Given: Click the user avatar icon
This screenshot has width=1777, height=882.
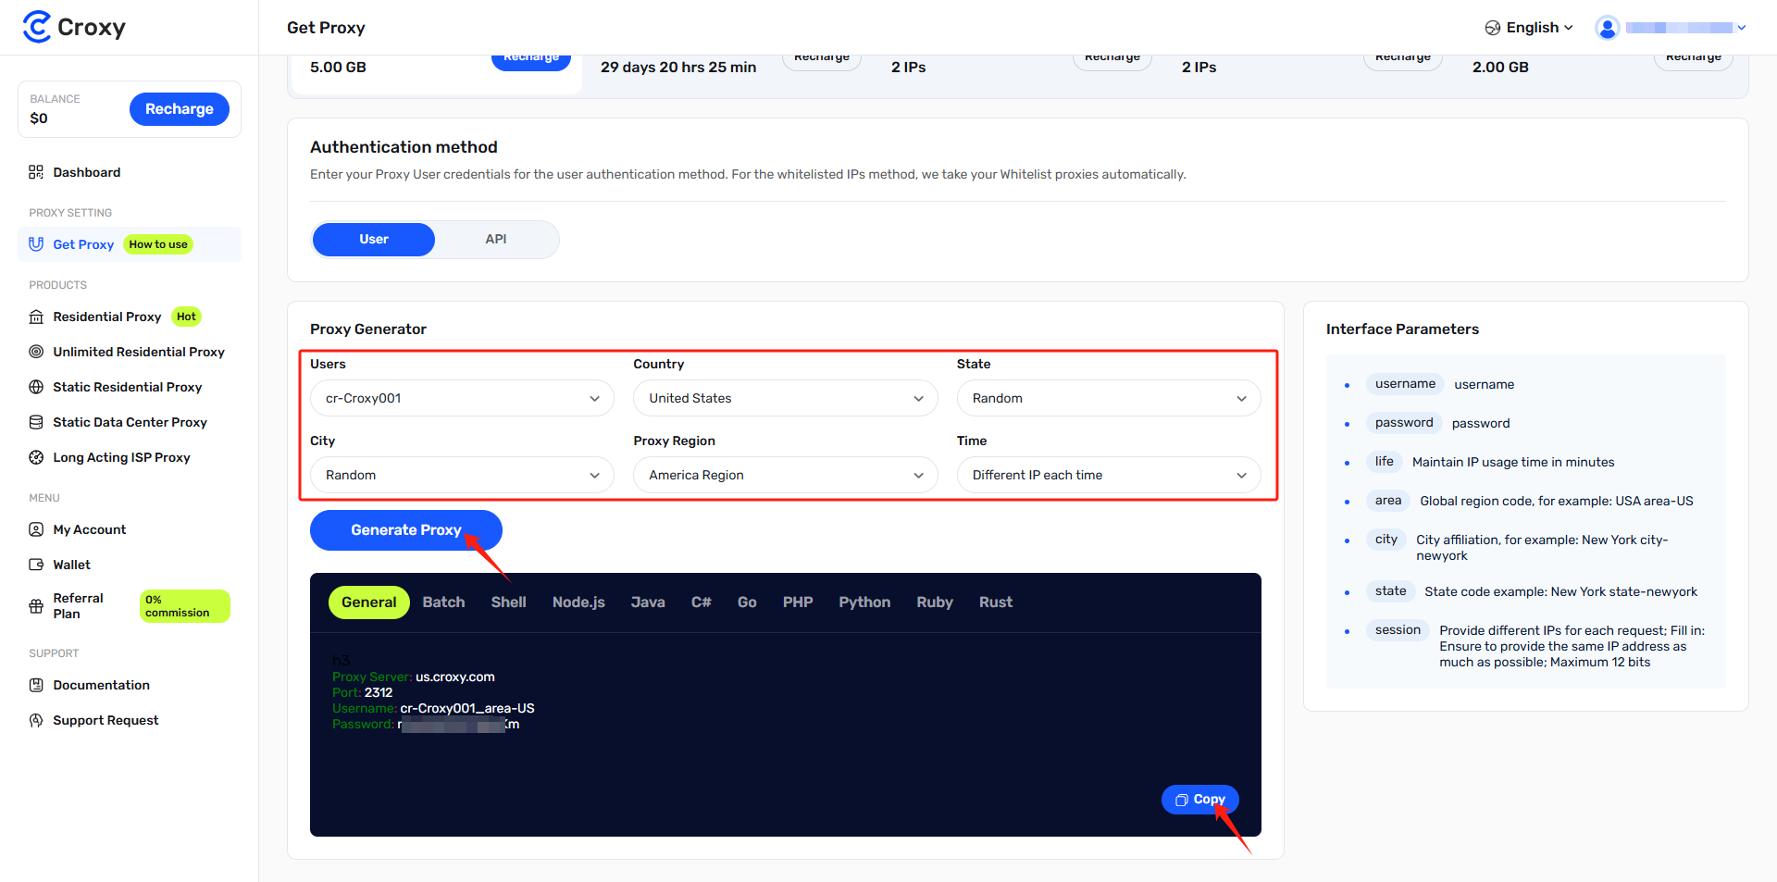Looking at the screenshot, I should (1608, 28).
